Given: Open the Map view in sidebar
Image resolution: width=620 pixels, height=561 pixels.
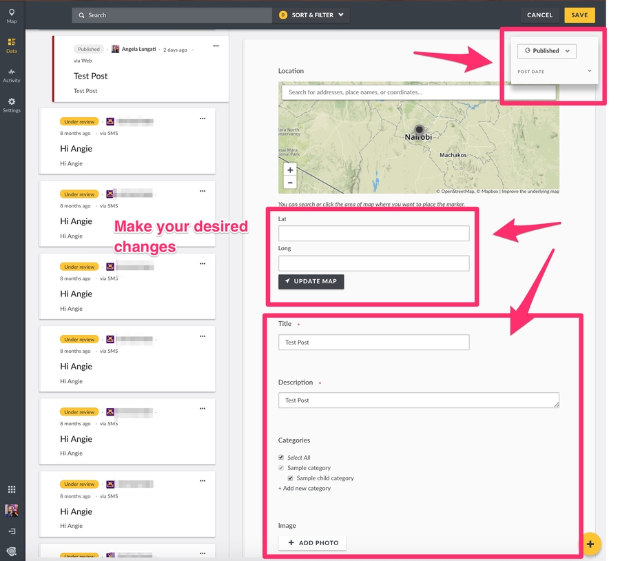Looking at the screenshot, I should [12, 15].
